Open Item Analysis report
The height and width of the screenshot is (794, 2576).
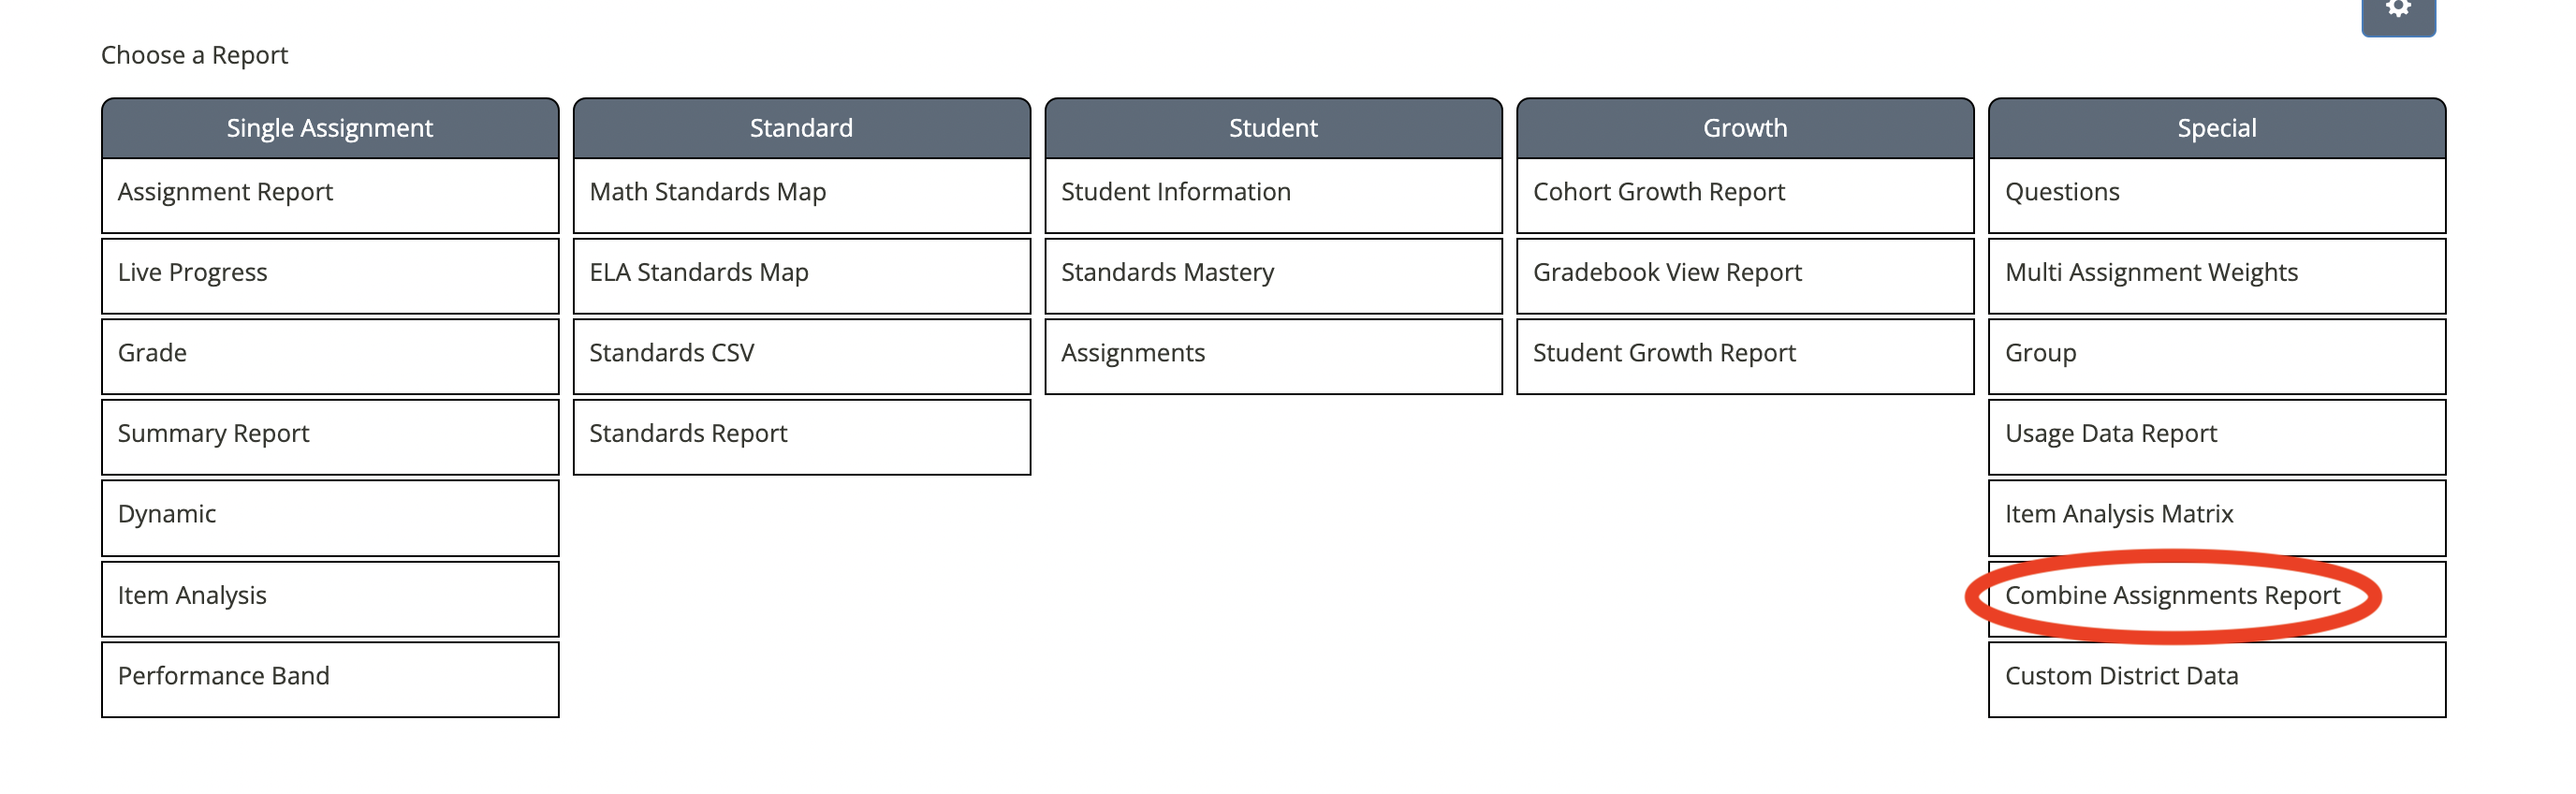(x=329, y=597)
